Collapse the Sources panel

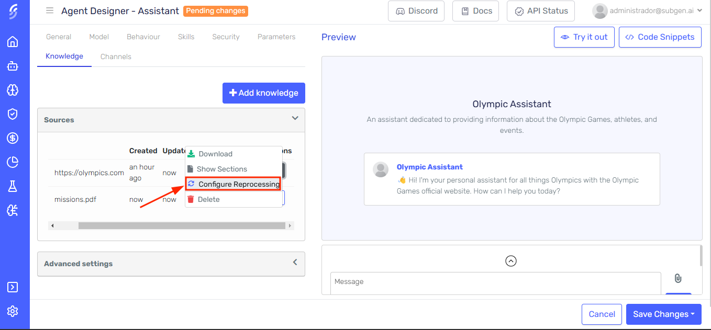point(171,120)
